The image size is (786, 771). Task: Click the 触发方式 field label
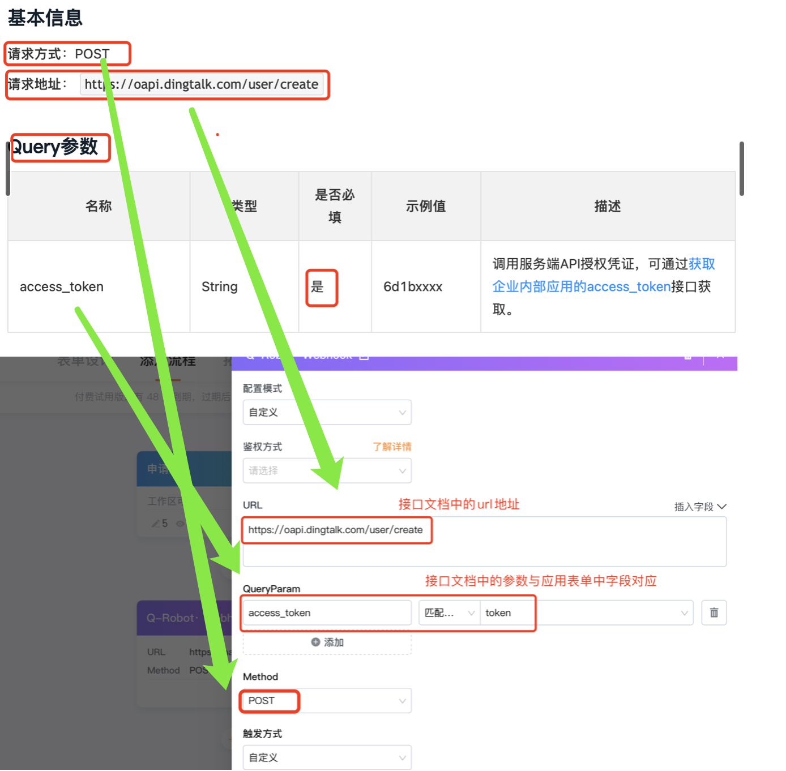[x=262, y=734]
